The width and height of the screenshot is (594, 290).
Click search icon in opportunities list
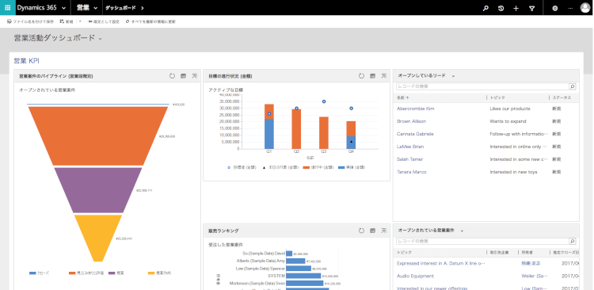(573, 241)
